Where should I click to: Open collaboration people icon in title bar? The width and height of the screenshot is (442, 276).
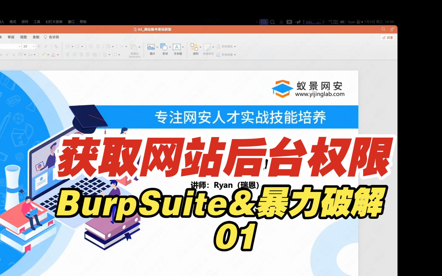pos(392,29)
